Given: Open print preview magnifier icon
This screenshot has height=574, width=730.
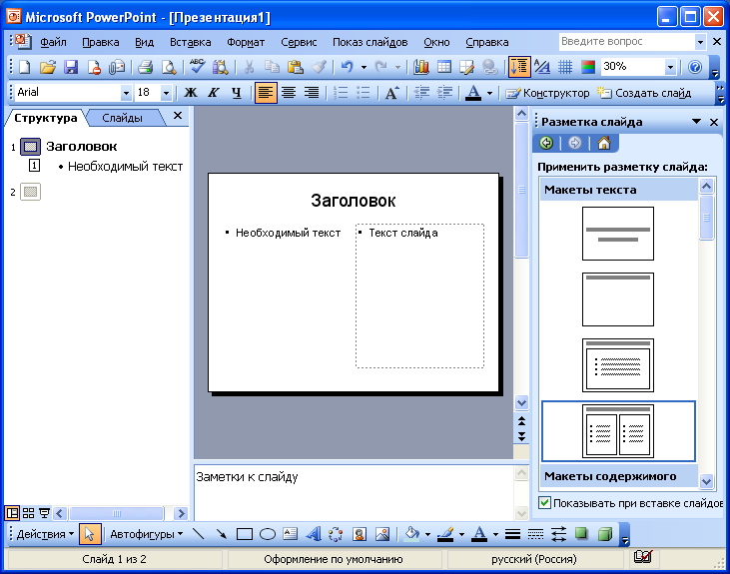Looking at the screenshot, I should tap(169, 68).
